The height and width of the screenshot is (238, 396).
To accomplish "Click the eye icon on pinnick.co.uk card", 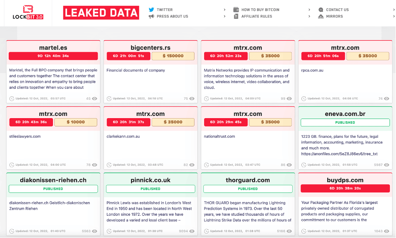I will click(192, 231).
